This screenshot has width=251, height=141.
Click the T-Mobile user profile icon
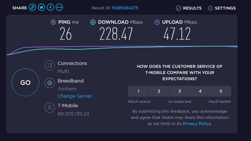point(50,108)
